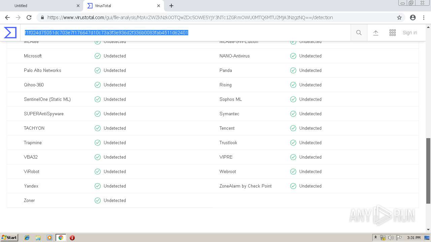Select the Trustlook engine name
Screen dimensions: 431x242
tap(228, 143)
